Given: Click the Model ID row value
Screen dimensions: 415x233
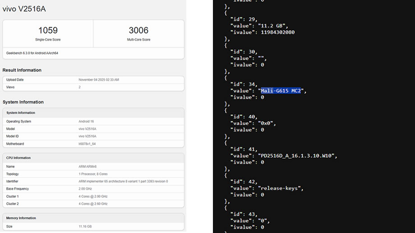Looking at the screenshot, I should 88,136.
